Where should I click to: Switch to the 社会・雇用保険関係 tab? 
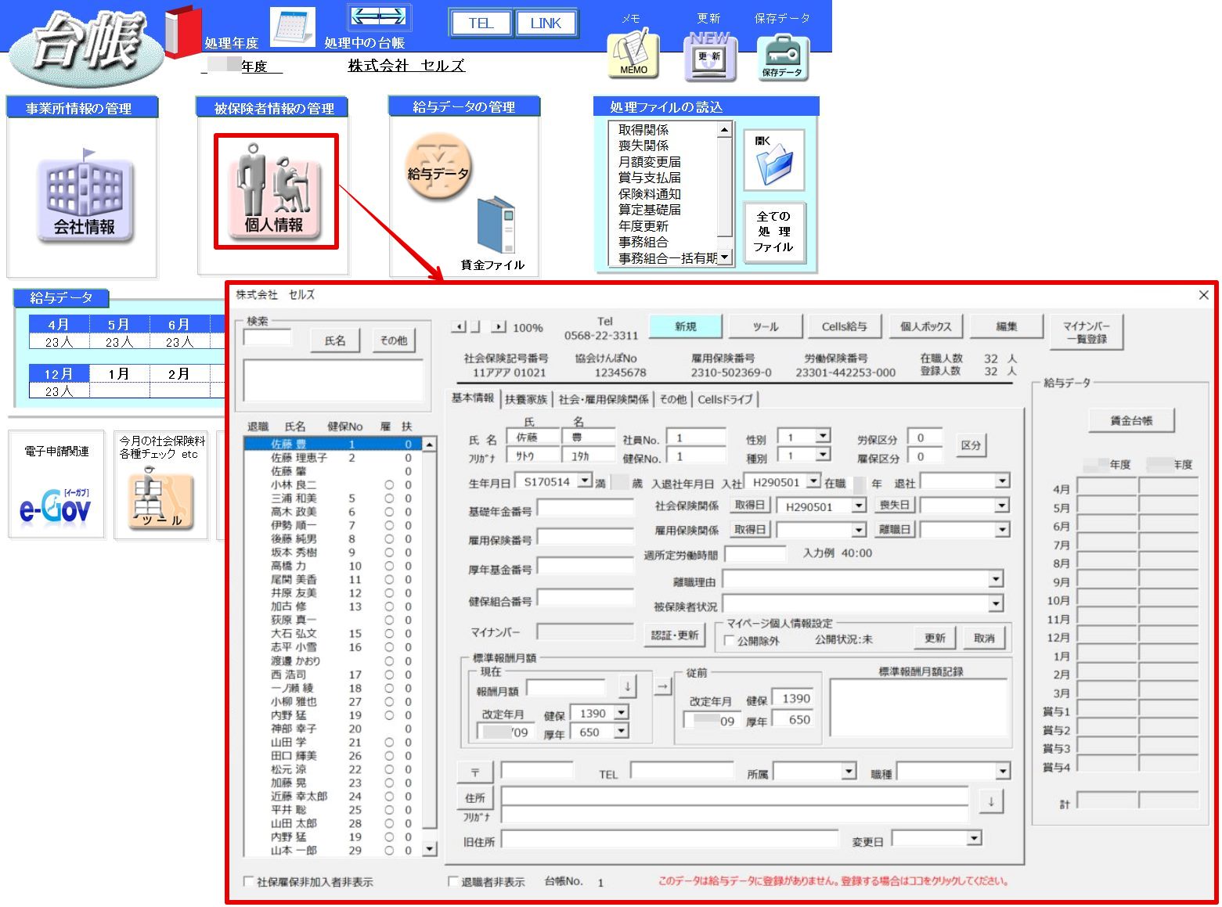pyautogui.click(x=603, y=399)
